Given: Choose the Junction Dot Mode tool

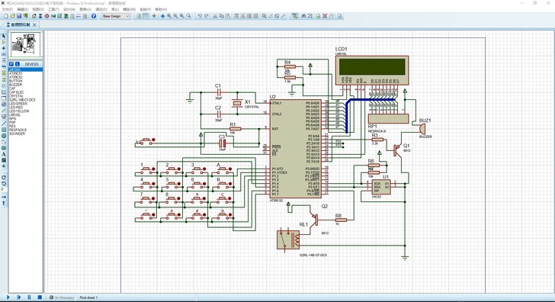Looking at the screenshot, I should 4,48.
